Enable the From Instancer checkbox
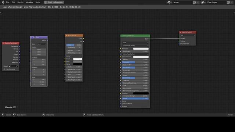235x132 pixels. [4, 69]
